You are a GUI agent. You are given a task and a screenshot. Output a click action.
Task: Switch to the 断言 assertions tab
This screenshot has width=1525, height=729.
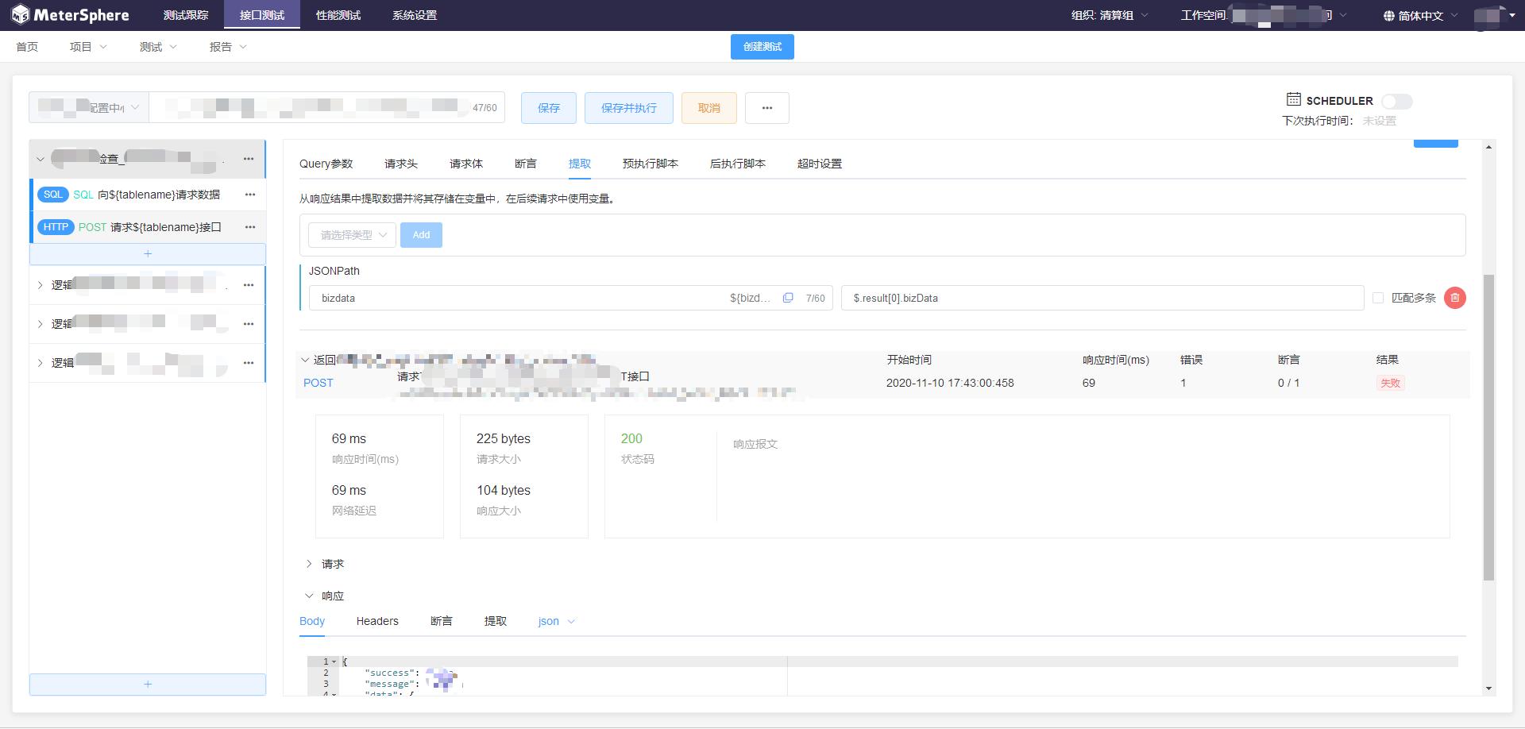point(527,164)
